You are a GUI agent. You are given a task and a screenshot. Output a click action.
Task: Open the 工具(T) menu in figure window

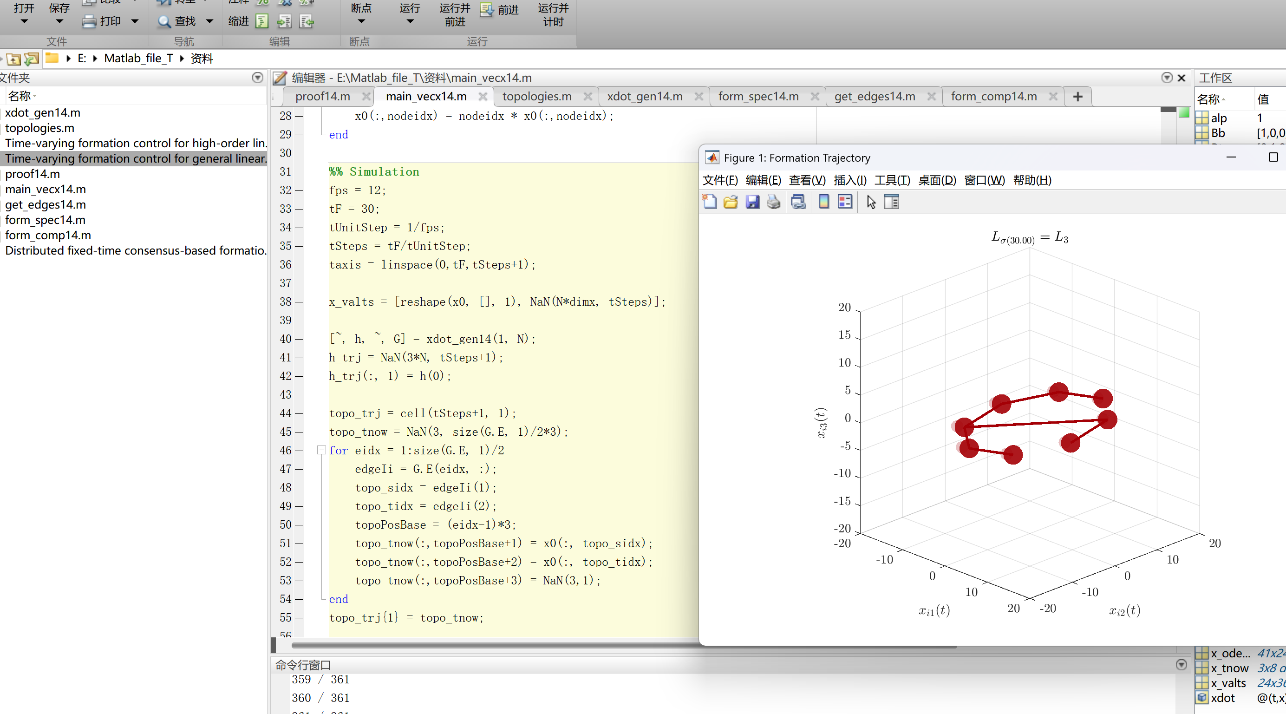(x=892, y=180)
